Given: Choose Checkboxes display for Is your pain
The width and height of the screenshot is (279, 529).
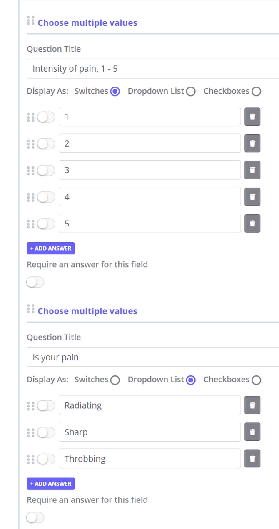Looking at the screenshot, I should [257, 380].
